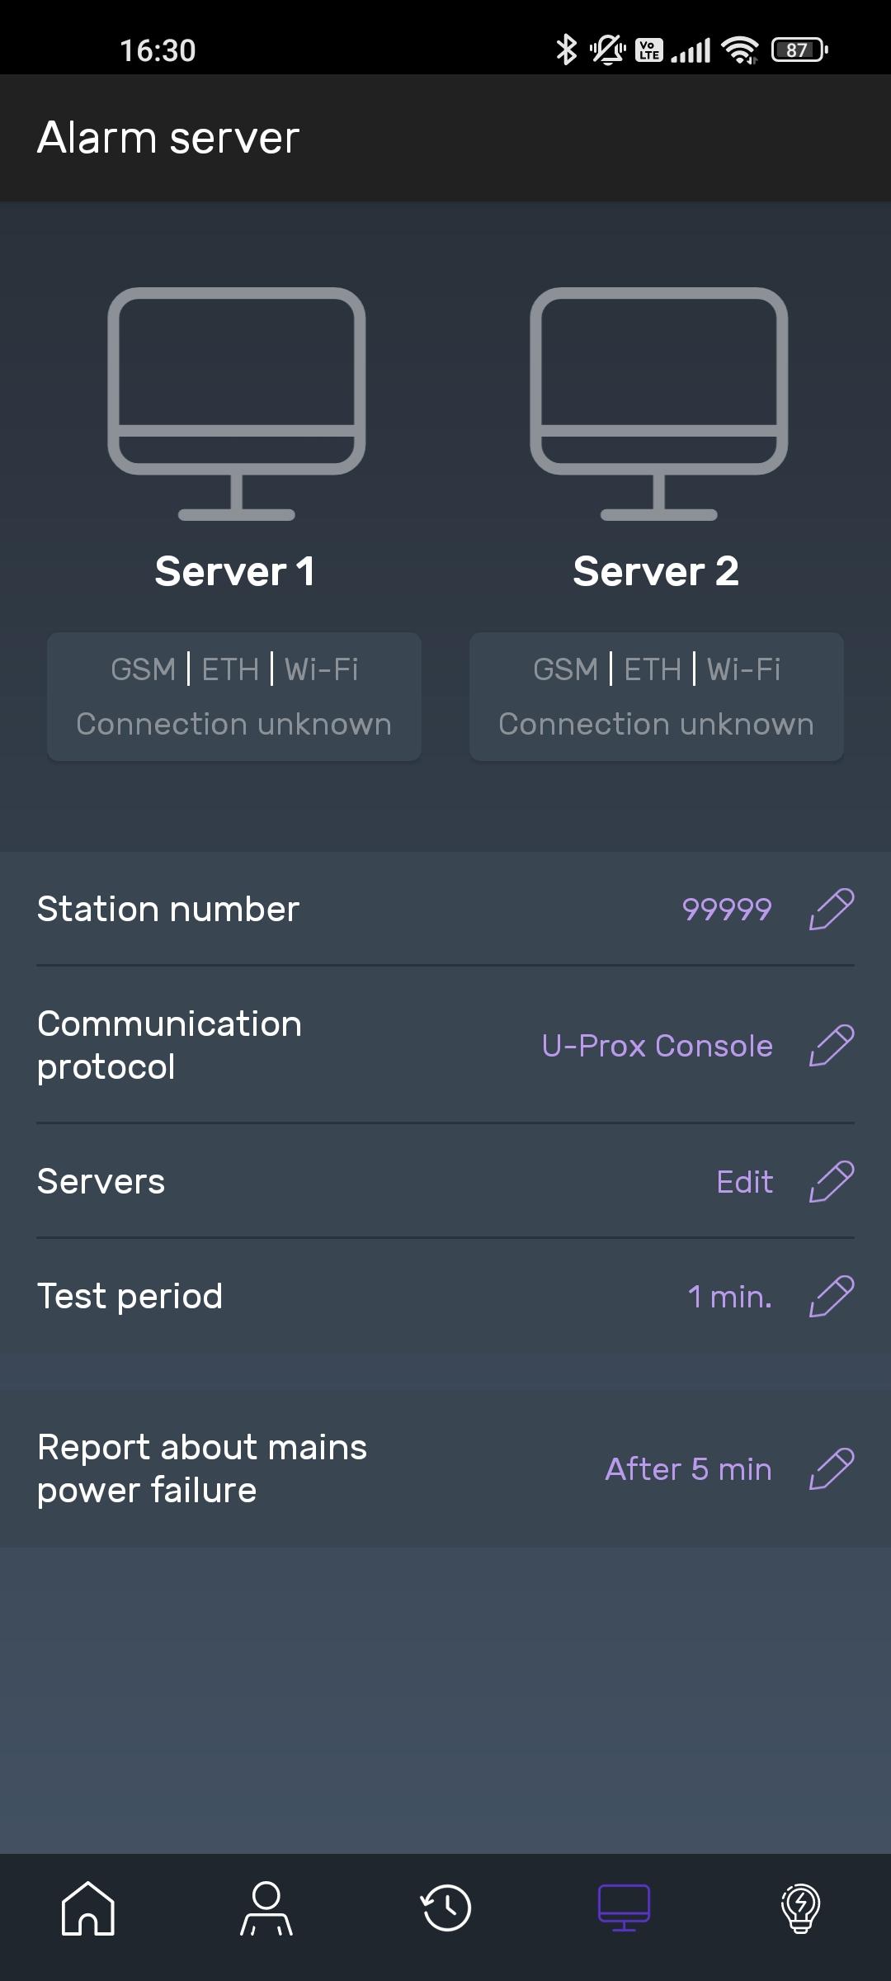Tap the Edit link for Servers
Viewport: 891px width, 1981px height.
744,1182
